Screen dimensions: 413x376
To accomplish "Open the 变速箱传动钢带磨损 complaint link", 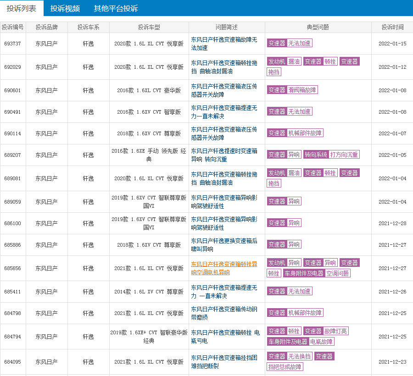I will coord(224,313).
